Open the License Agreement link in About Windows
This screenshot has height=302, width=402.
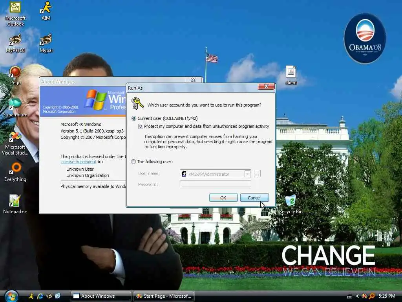point(79,162)
